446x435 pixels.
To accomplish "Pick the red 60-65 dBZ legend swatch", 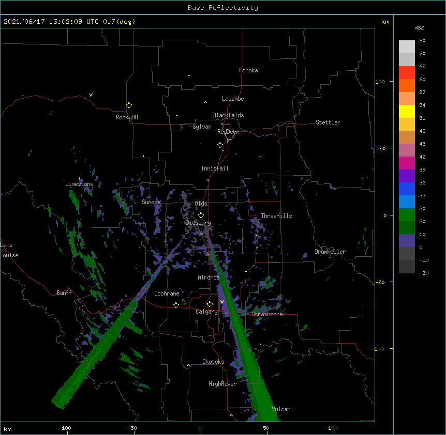I will (x=407, y=72).
